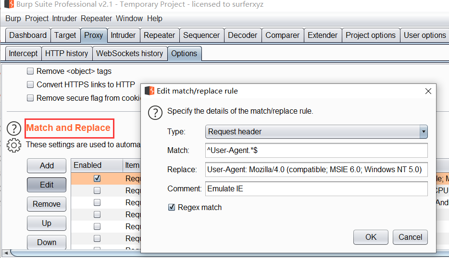Enable Convert HTTPS links to HTTP

(x=30, y=84)
